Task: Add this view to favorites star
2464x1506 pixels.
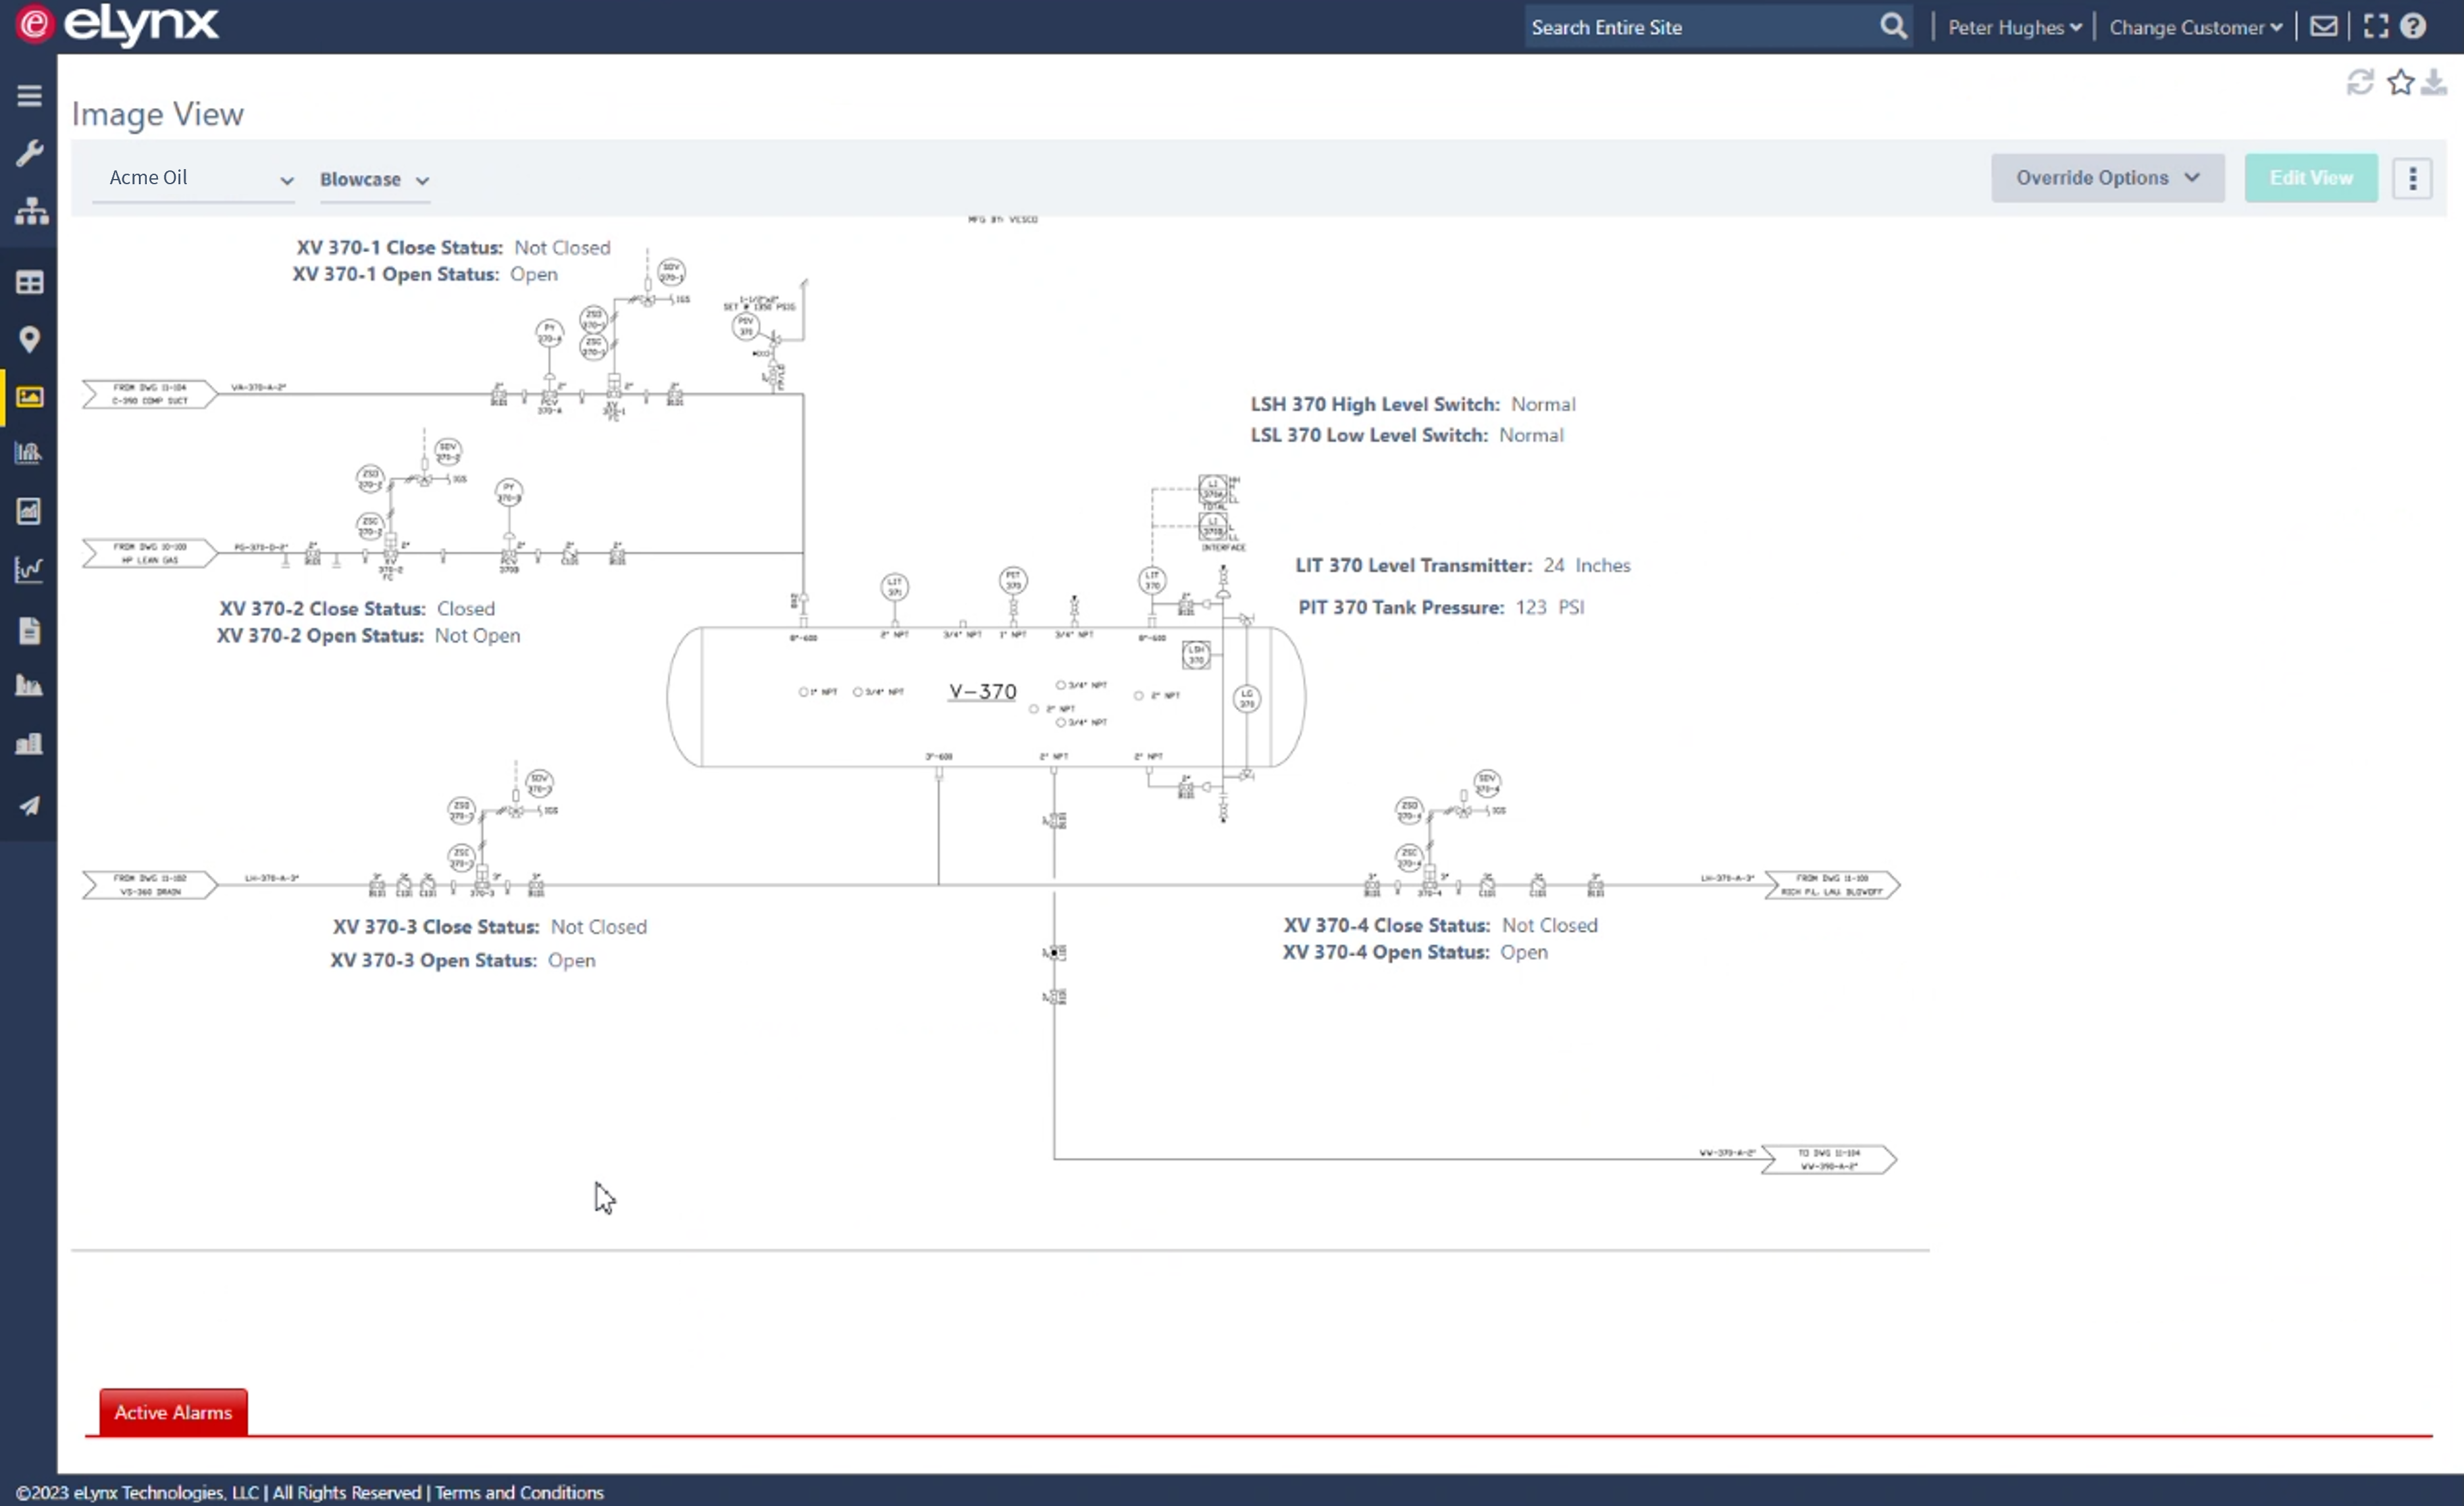Action: (x=2400, y=82)
